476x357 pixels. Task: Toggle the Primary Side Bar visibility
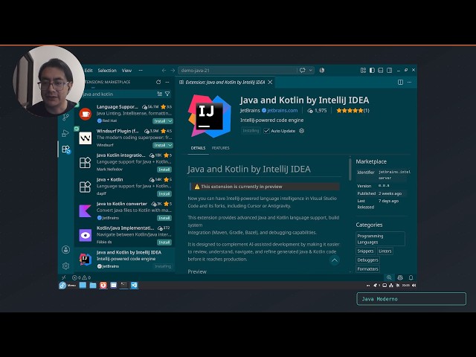372,71
